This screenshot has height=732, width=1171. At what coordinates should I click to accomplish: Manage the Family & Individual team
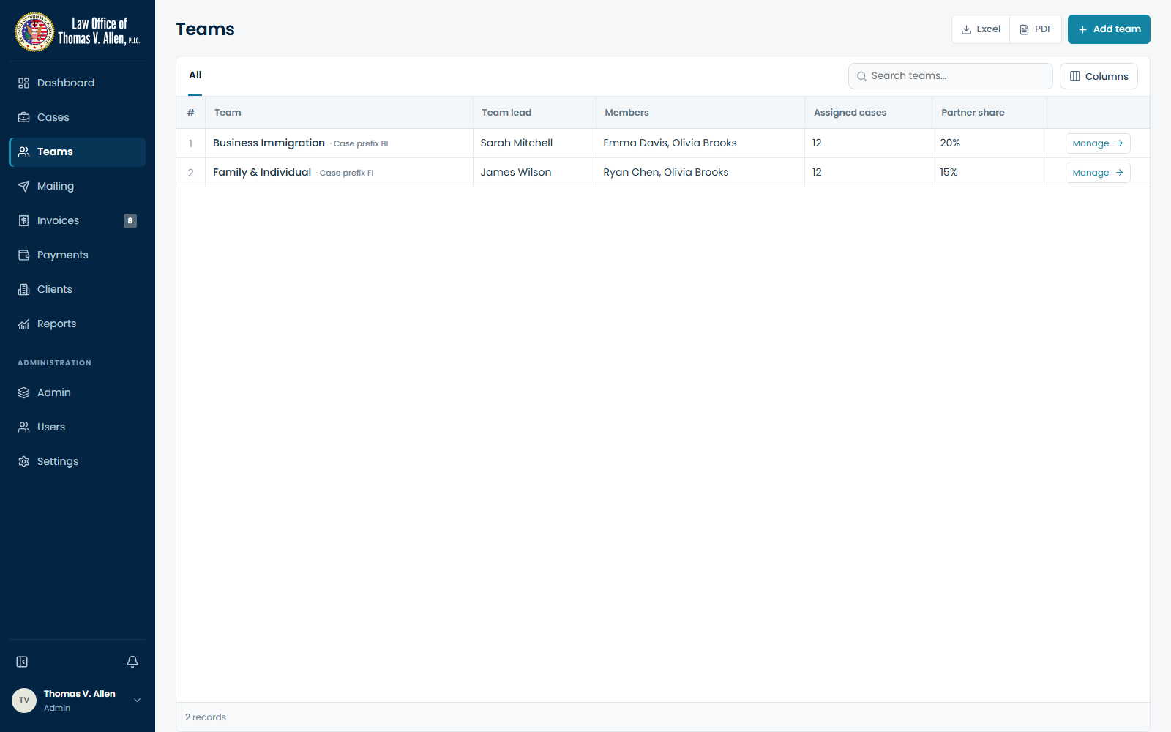pyautogui.click(x=1098, y=173)
